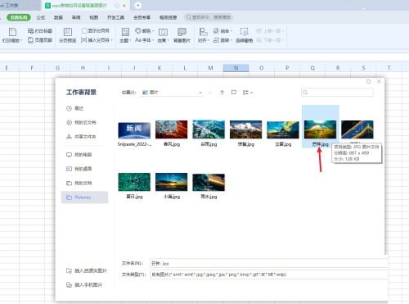Select the 春风.jpg thumbnail
The image size is (409, 304).
tap(172, 134)
